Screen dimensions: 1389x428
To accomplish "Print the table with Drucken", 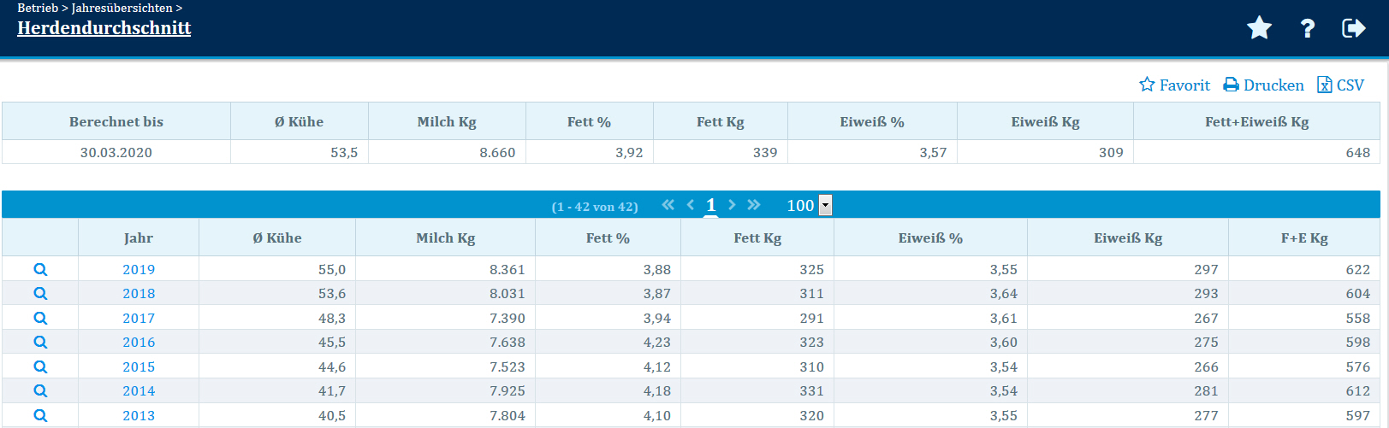I will coord(1263,85).
